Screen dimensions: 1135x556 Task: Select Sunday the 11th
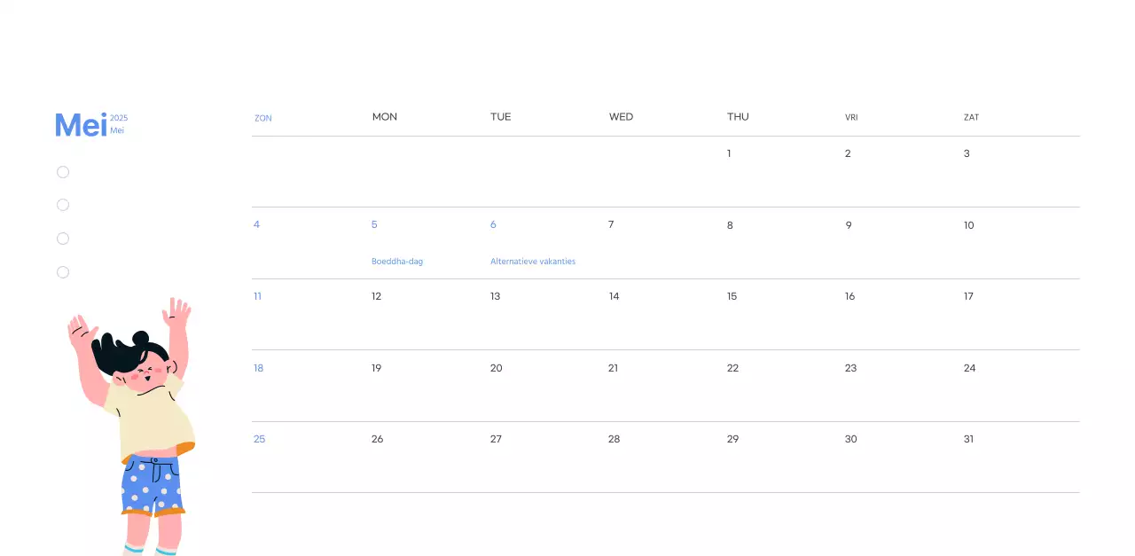[257, 296]
